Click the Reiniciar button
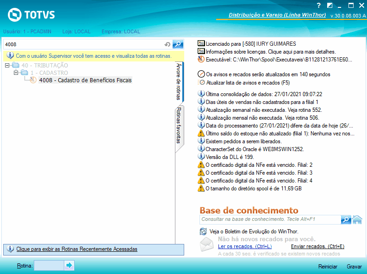Screen dimensions: 367x274 (x=328, y=267)
